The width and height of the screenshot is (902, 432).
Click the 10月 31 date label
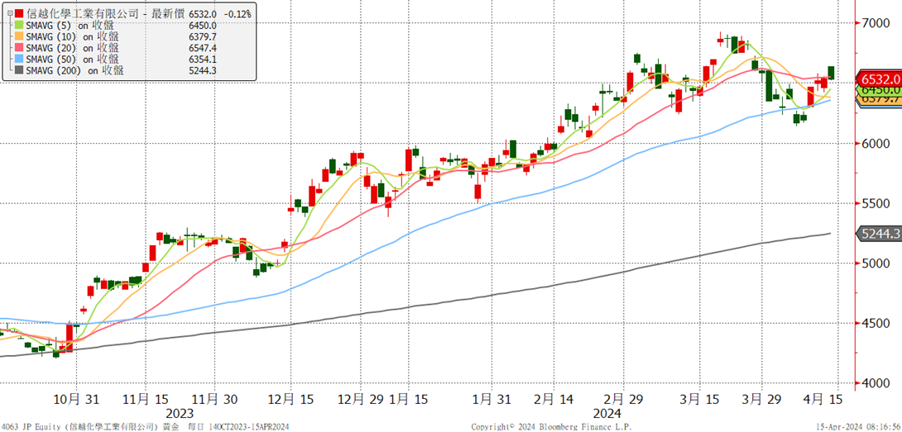[76, 399]
